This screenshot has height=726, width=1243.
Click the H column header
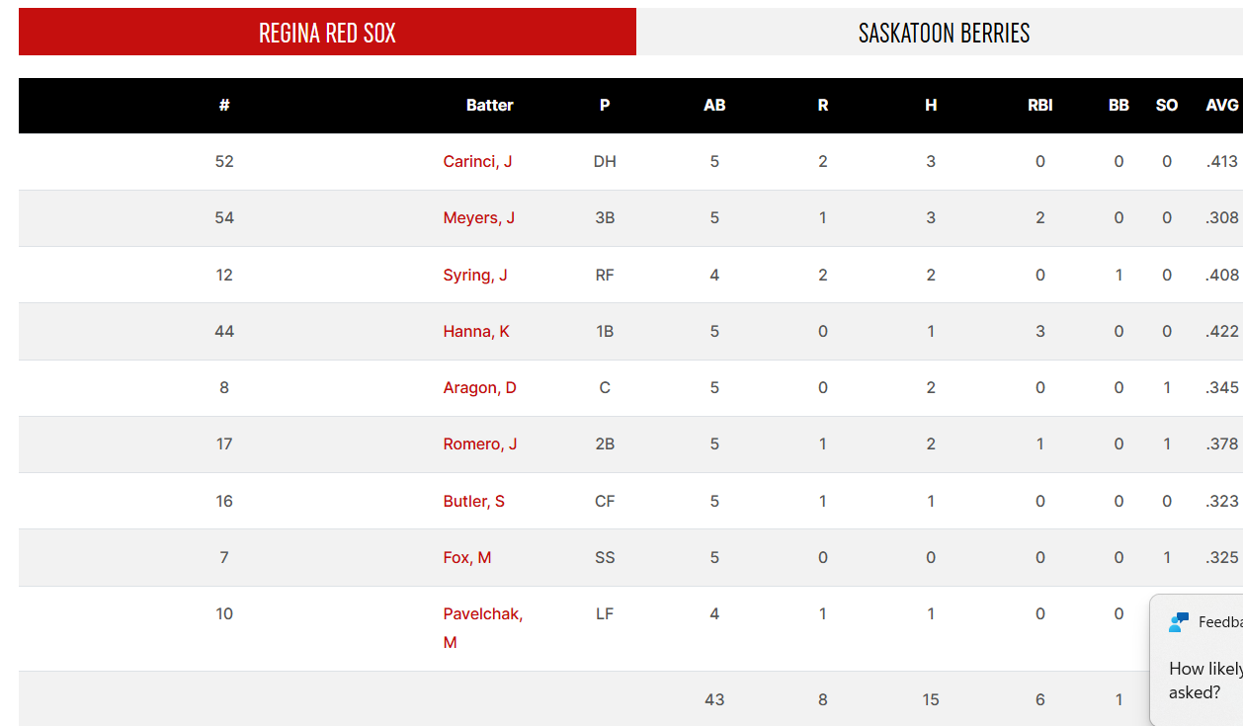[931, 105]
